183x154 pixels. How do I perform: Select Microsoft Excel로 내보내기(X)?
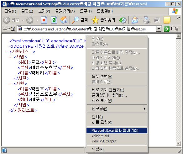[117, 130]
